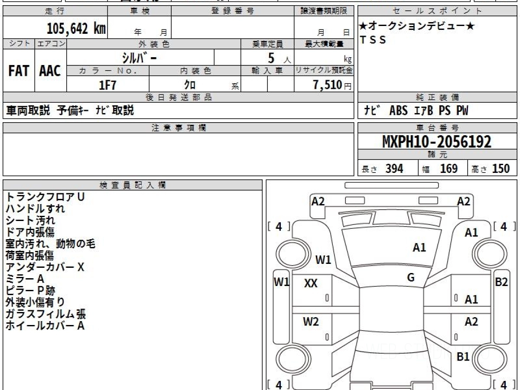
Task: Click the 内装色 header
Action: coord(195,71)
